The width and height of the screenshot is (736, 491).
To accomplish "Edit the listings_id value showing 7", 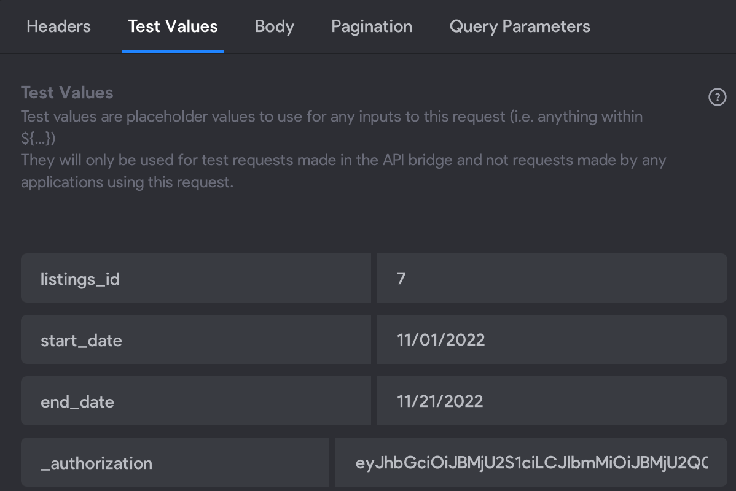I will coord(552,278).
